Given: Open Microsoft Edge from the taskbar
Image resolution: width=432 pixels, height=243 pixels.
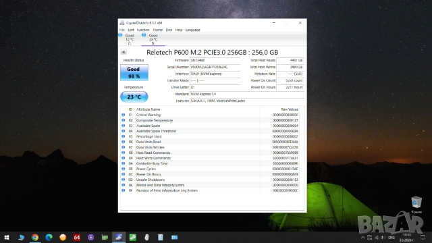Looking at the screenshot, I should (x=49, y=237).
